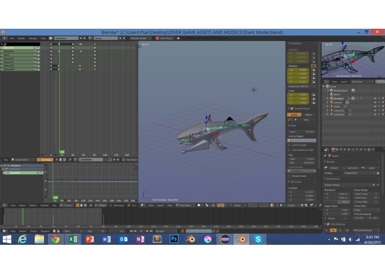Click the Windows Start button
This screenshot has width=385, height=273.
tap(7, 239)
